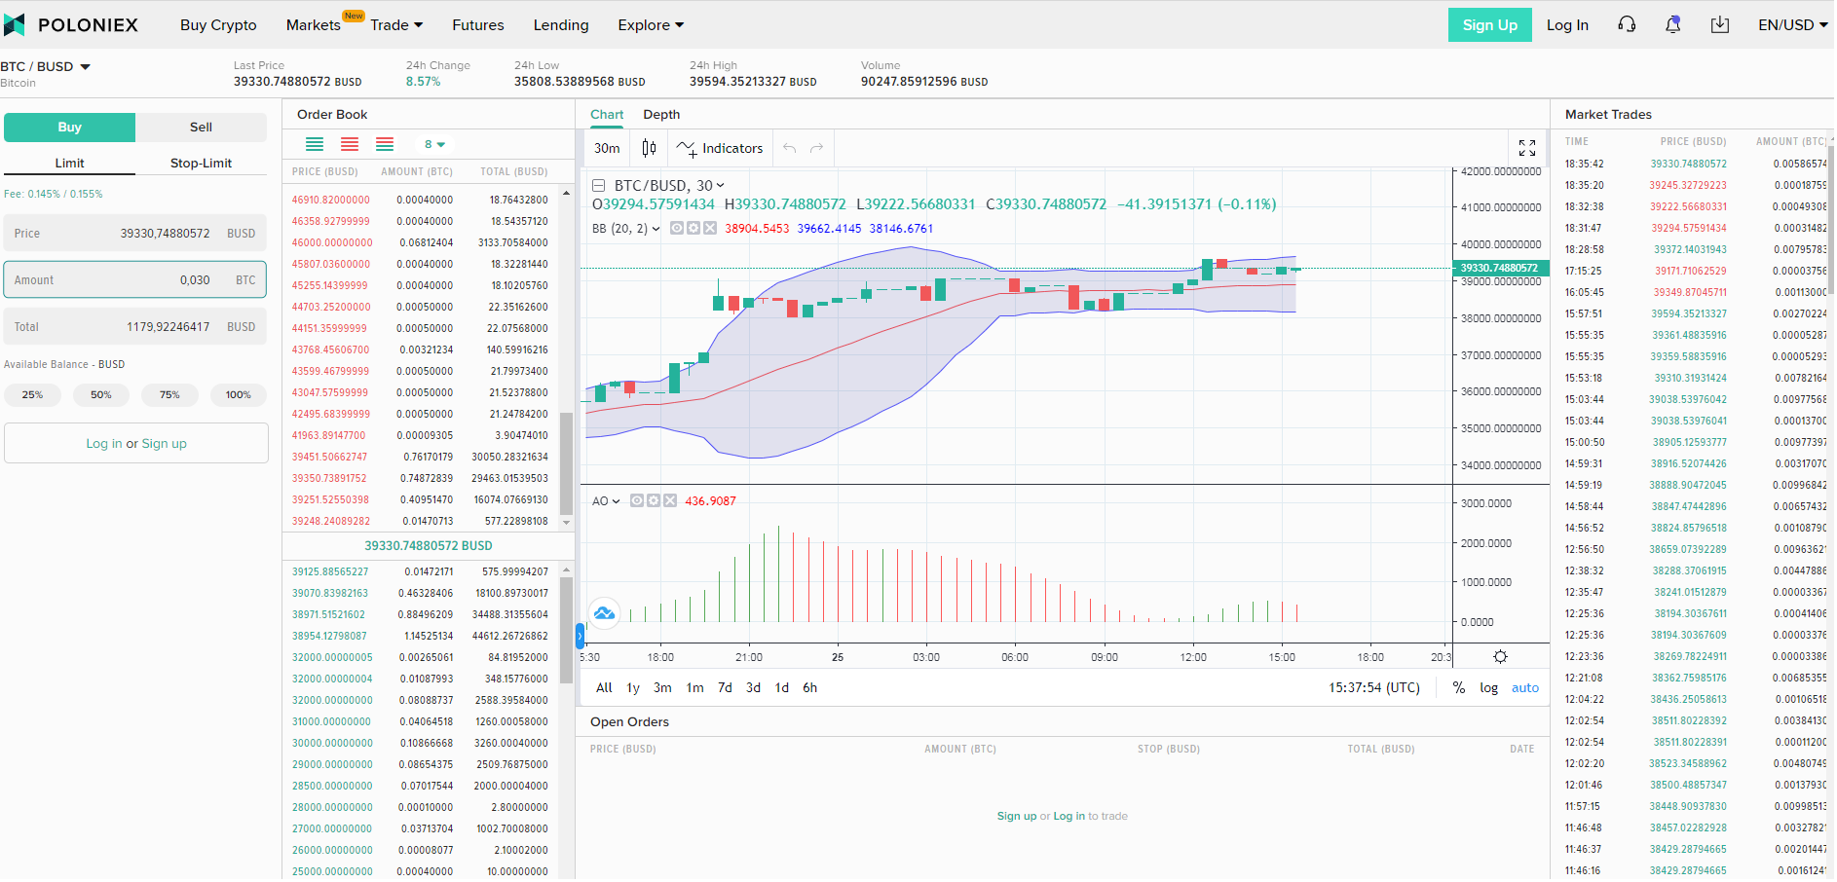Click the Price input field
This screenshot has width=1837, height=882.
(x=135, y=234)
